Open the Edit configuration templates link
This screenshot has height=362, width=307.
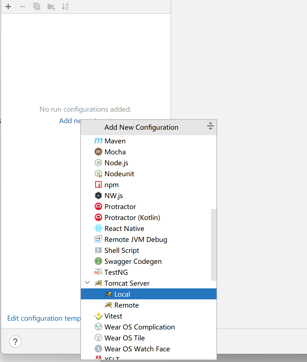tap(44, 318)
